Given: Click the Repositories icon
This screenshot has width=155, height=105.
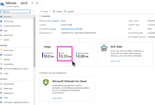Looking at the screenshot, I should pyautogui.click(x=1, y=84).
